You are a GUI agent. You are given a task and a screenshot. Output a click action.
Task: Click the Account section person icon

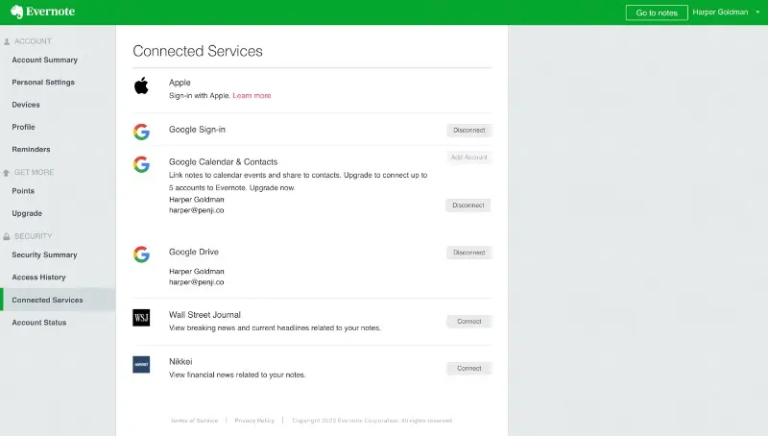pyautogui.click(x=7, y=41)
